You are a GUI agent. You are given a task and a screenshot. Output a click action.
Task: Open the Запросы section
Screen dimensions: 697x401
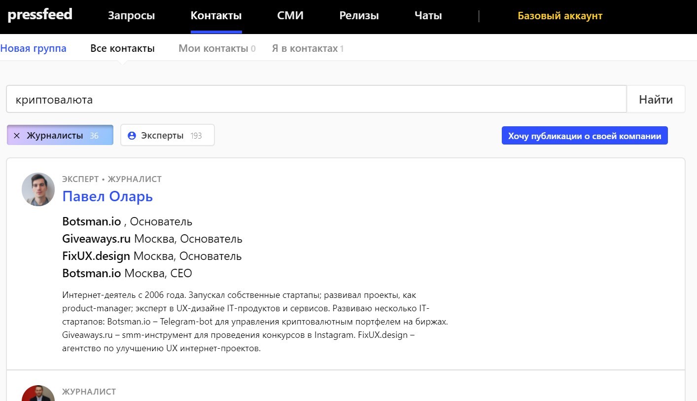(131, 16)
